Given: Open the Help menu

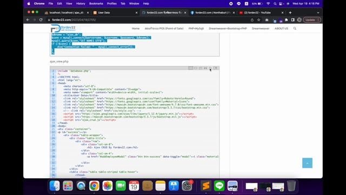Looking at the screenshot, I should pos(146,4).
